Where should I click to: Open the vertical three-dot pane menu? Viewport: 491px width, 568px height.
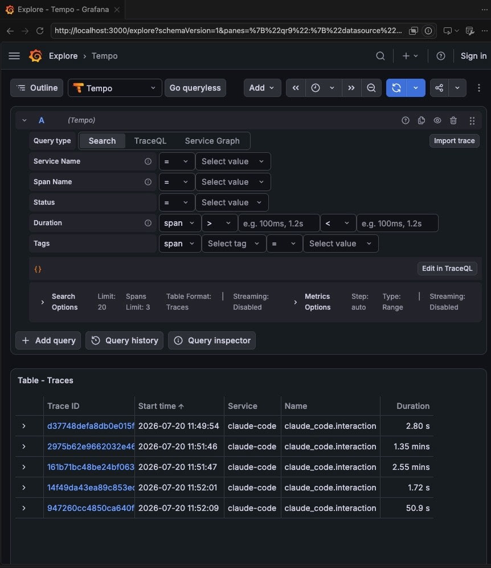pyautogui.click(x=478, y=88)
